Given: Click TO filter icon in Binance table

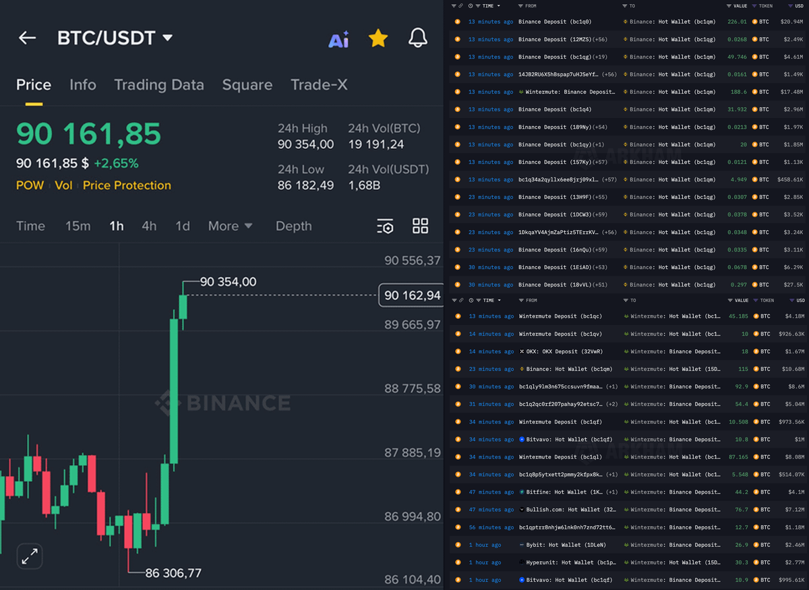Looking at the screenshot, I should coord(625,5).
